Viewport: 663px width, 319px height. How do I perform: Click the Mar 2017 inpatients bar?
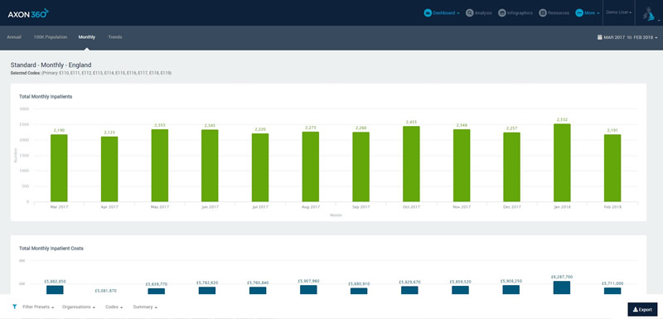click(59, 168)
